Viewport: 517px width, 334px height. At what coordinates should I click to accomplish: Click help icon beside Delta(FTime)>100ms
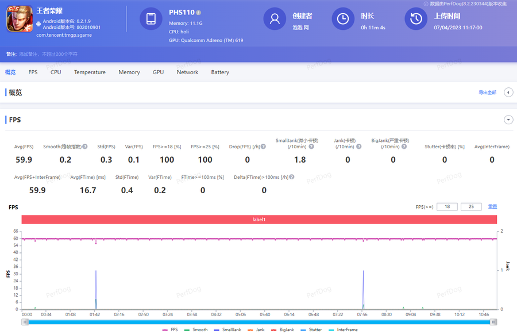coord(292,176)
